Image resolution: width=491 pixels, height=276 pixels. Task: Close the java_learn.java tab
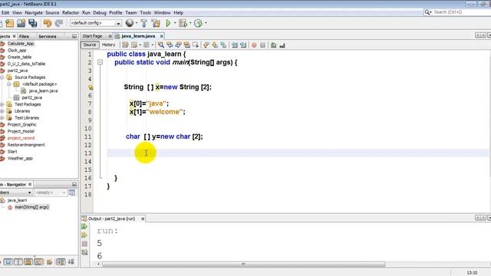[162, 36]
